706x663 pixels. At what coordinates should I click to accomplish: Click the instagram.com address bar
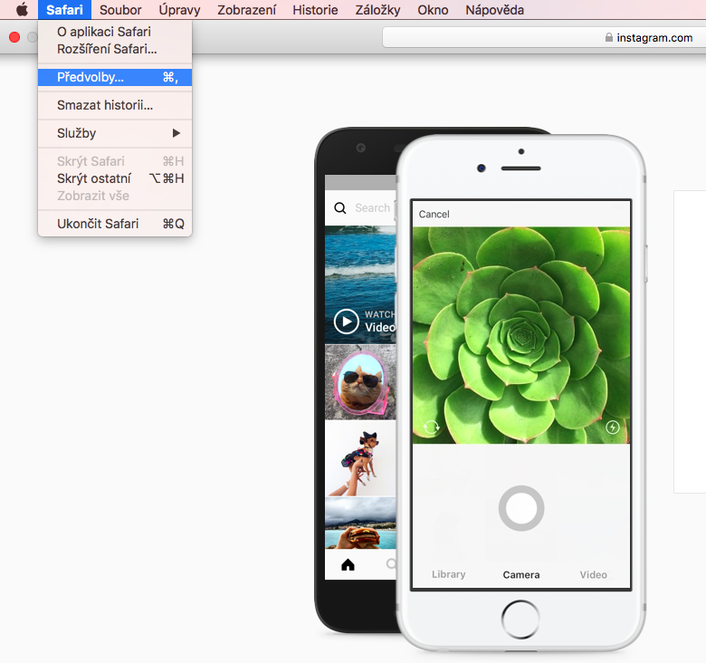tap(544, 37)
